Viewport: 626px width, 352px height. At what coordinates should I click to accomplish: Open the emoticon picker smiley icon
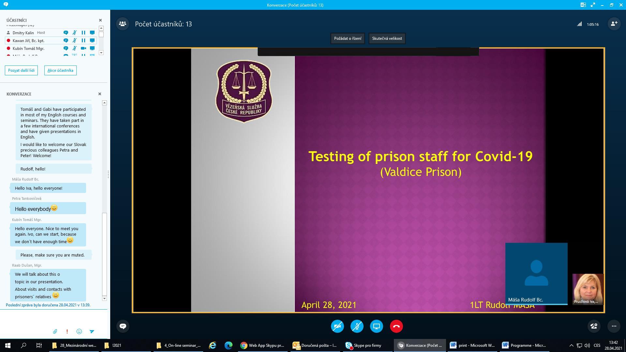(79, 331)
